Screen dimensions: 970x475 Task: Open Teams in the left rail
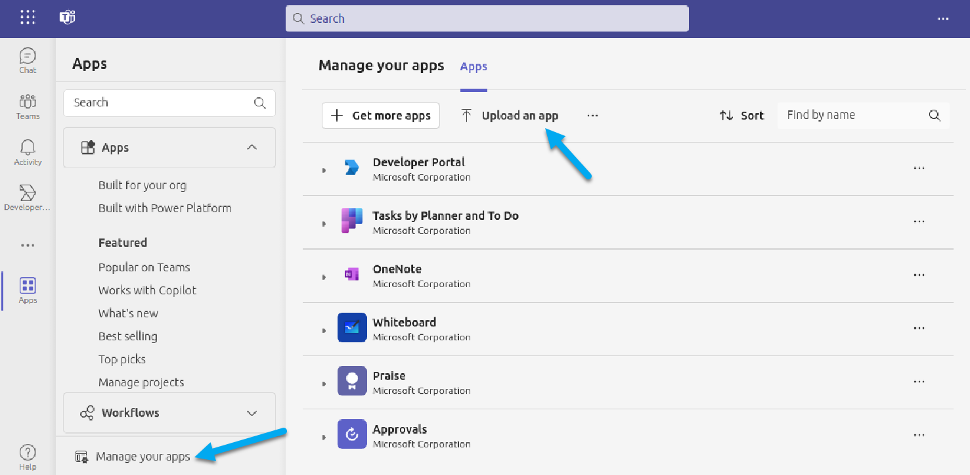(28, 106)
